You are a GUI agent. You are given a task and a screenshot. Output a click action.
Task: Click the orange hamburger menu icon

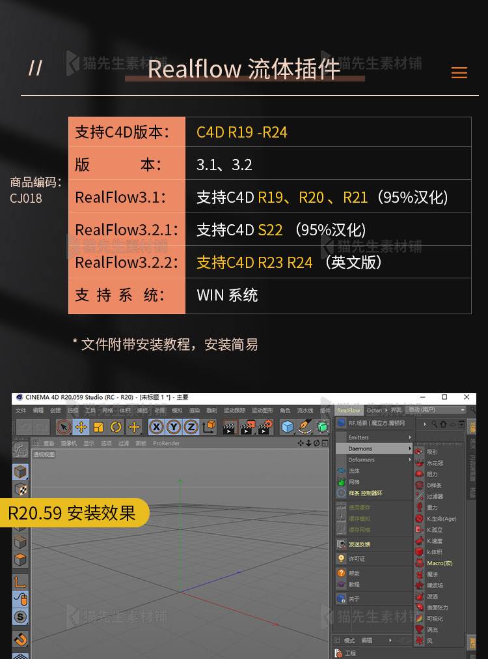click(459, 73)
